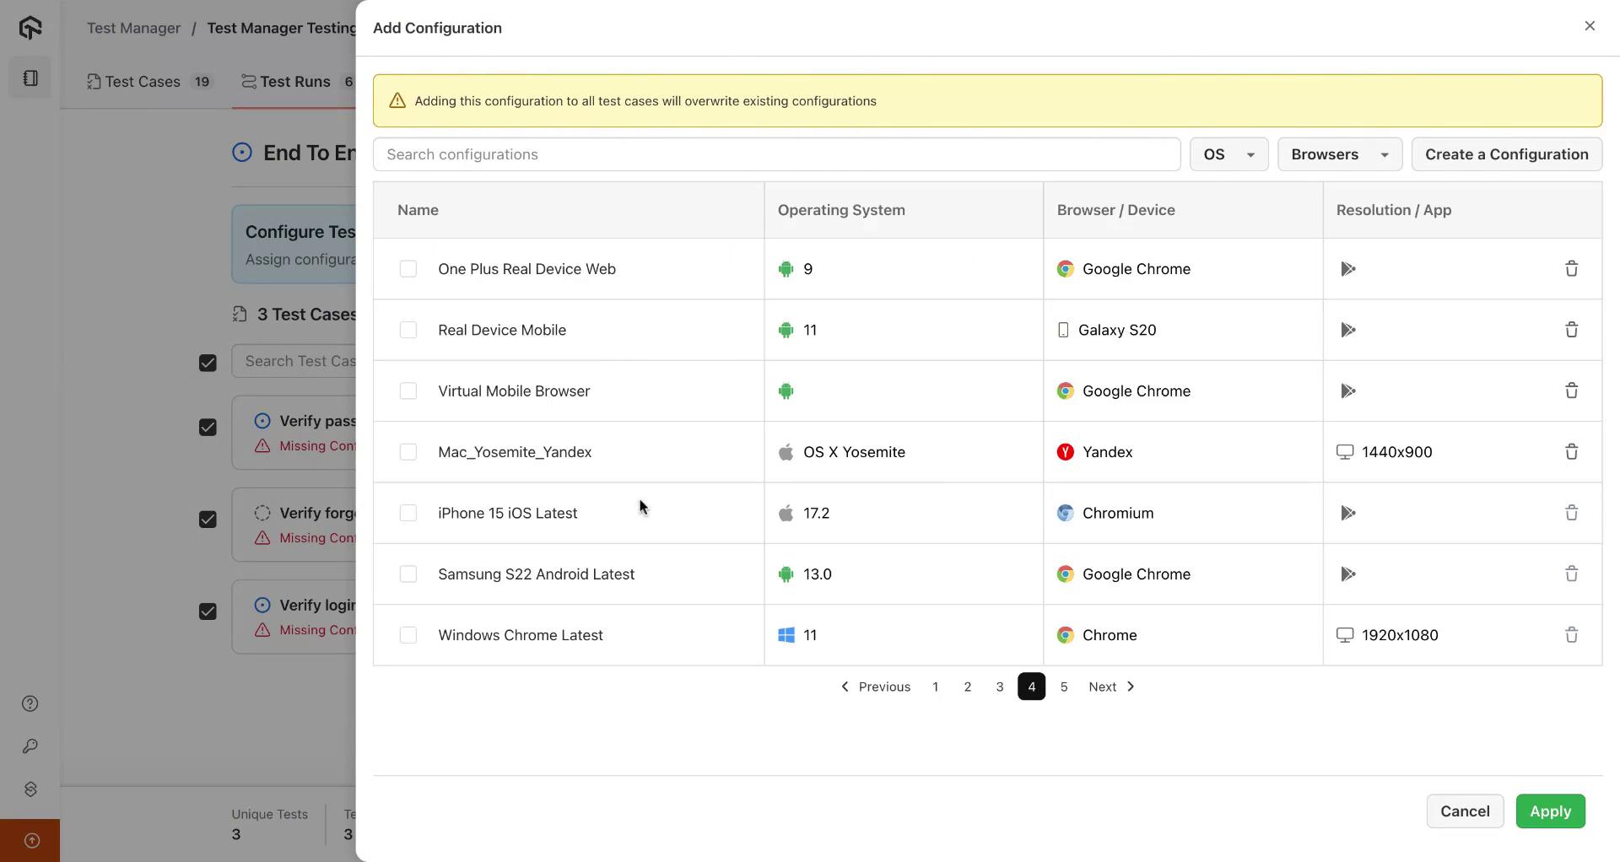Click the sidebar panel toggle icon
Screen dimensions: 1620x862
[30, 78]
